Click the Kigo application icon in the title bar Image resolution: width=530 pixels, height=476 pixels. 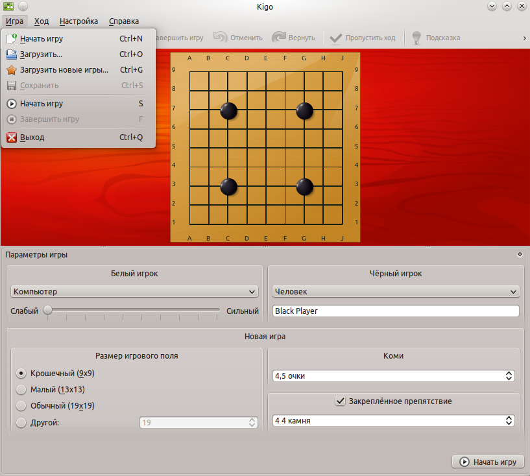(8, 6)
